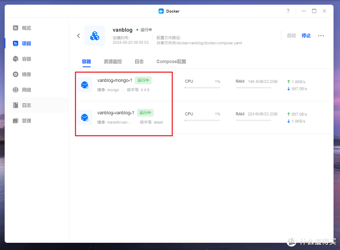
Task: Switch to the 日志 logs tab
Action: 139,61
